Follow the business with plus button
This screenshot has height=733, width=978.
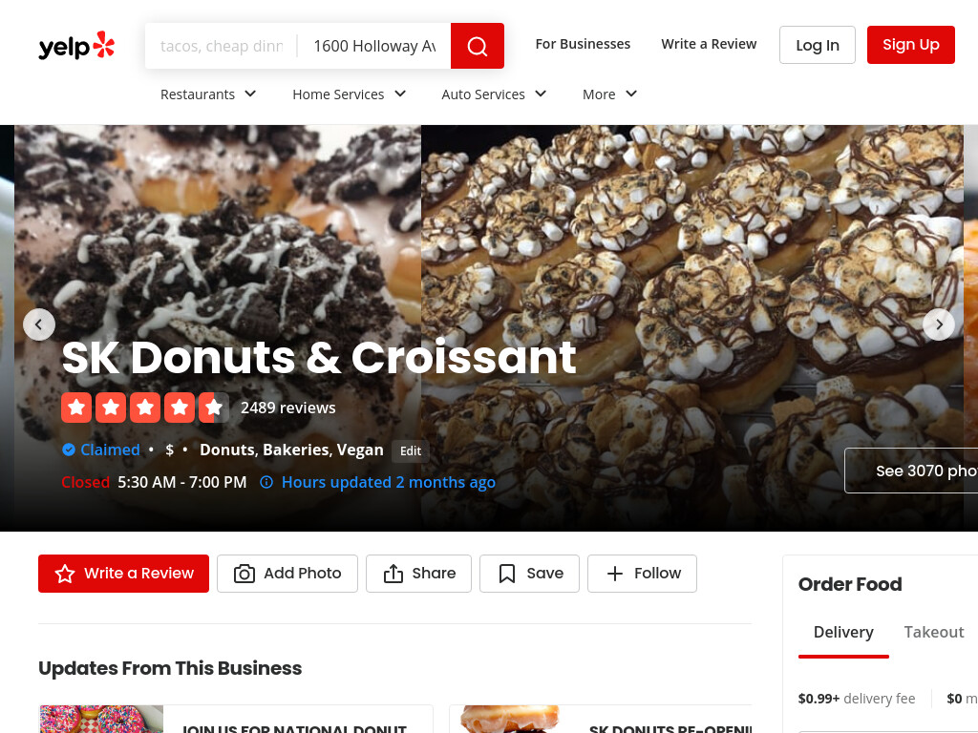pos(643,574)
